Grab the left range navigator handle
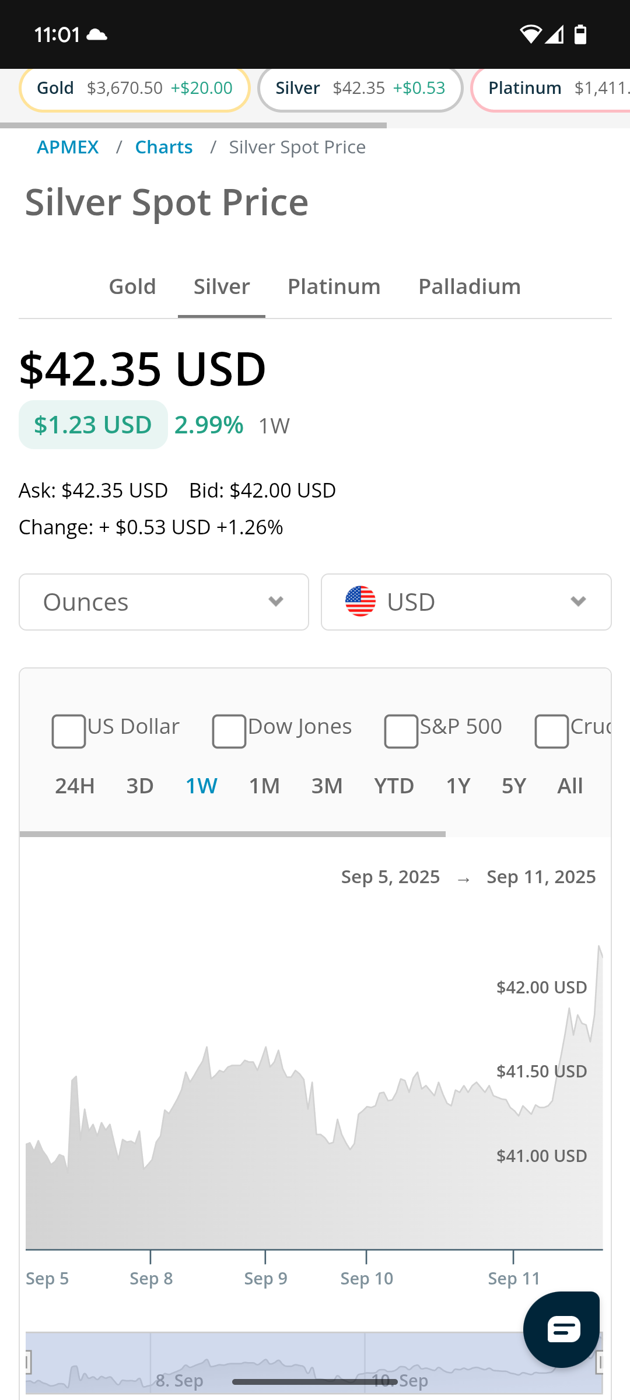The image size is (630, 1400). pos(27,1363)
